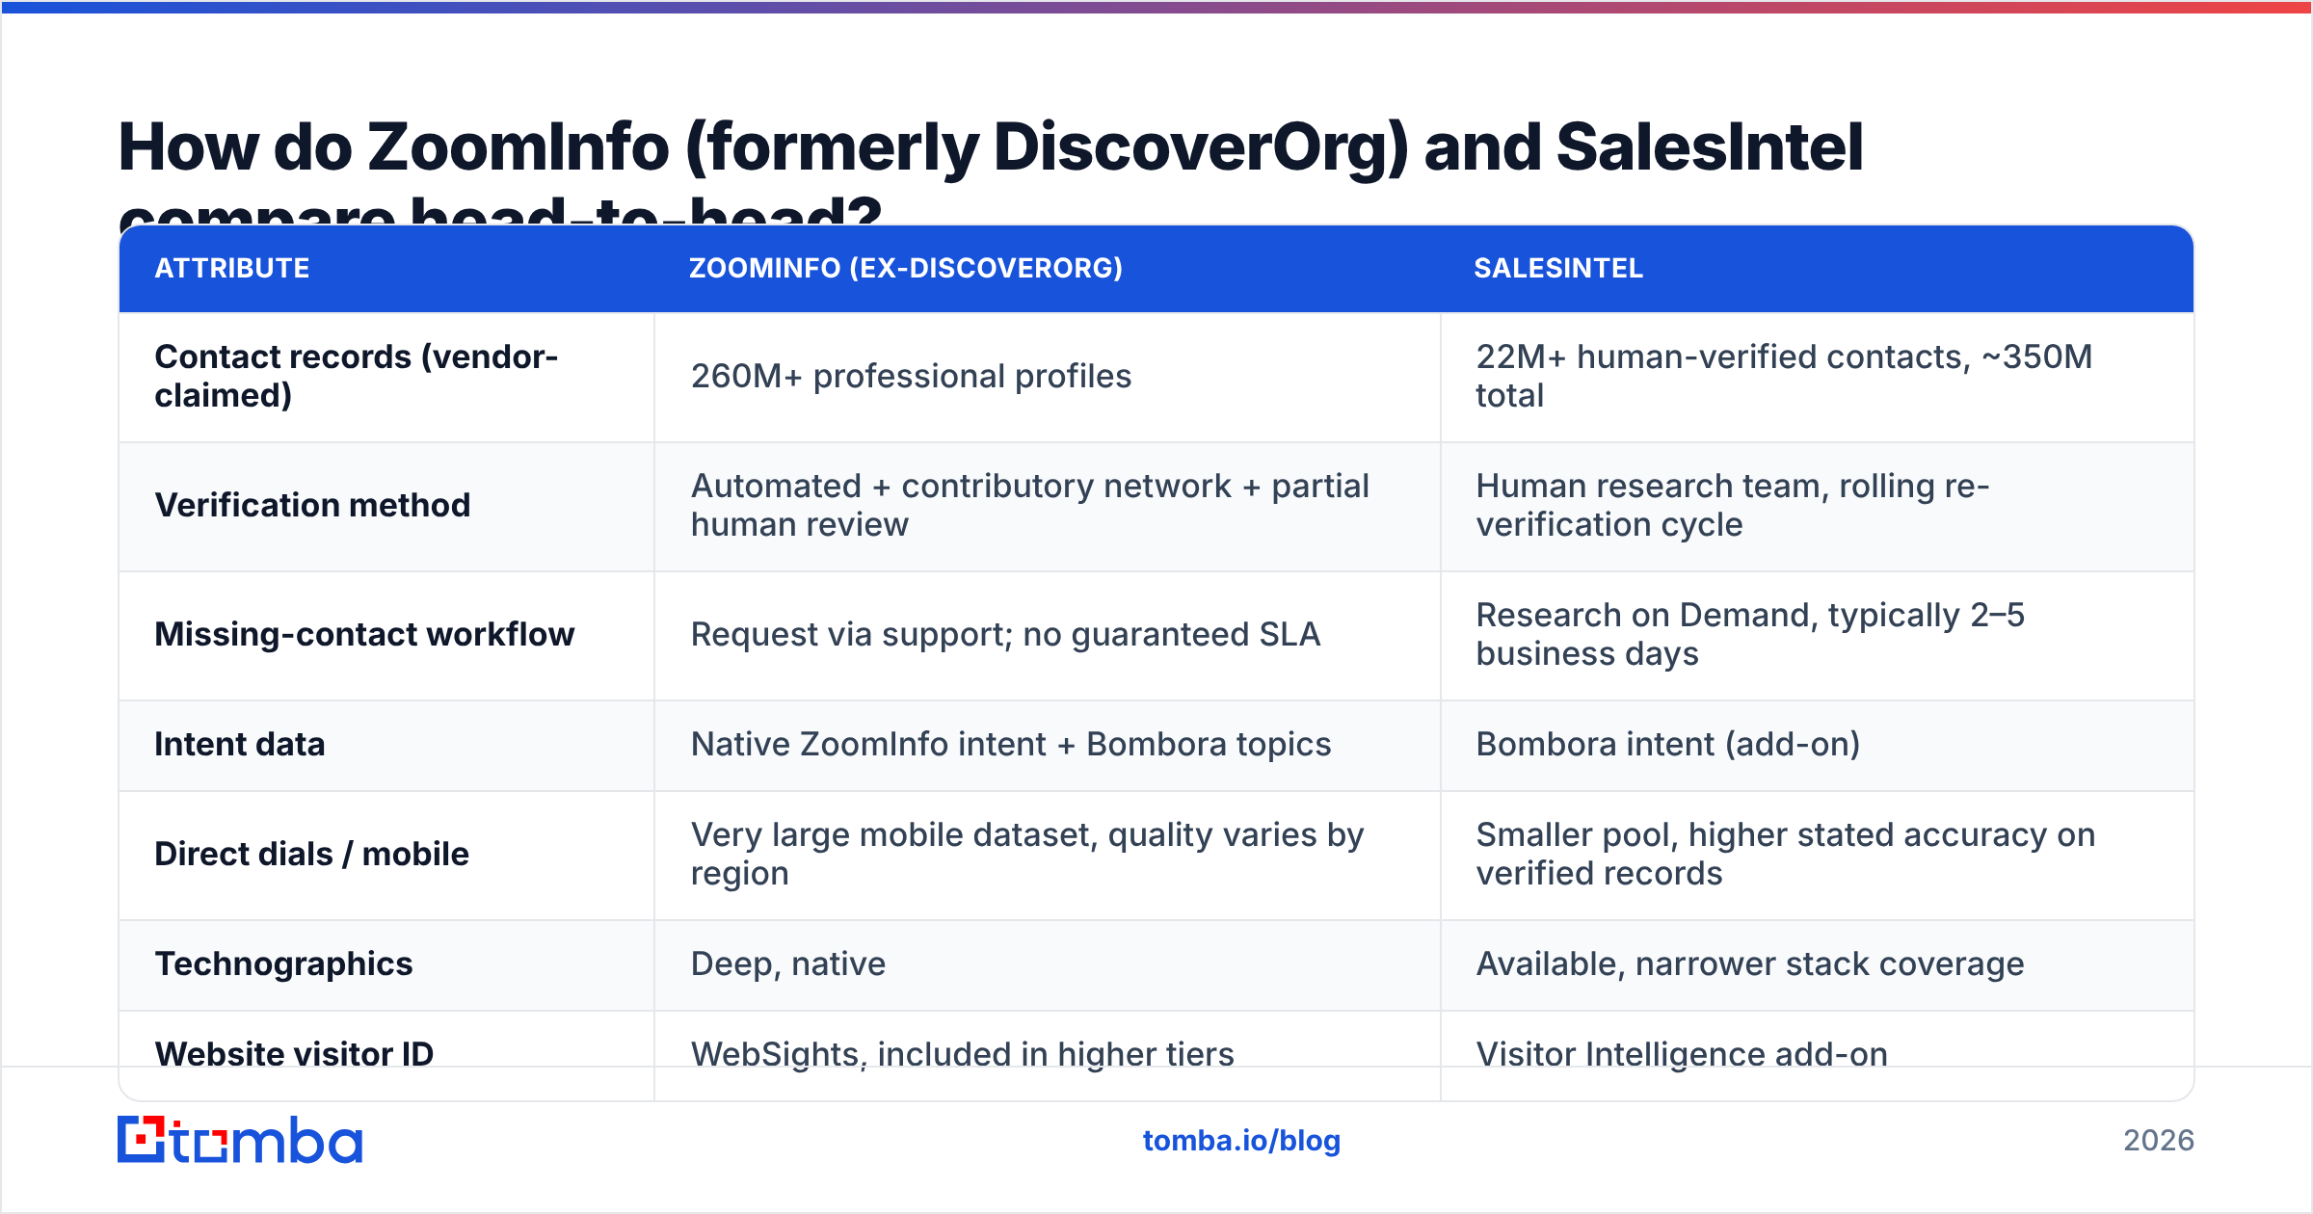Click the tomba logo
Viewport: 2313px width, 1214px height.
[240, 1140]
